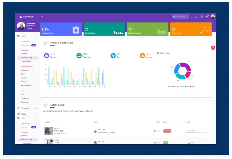Click the Product Sales Stats chart icon
Screen dimensions: 232x159
[x=45, y=43]
